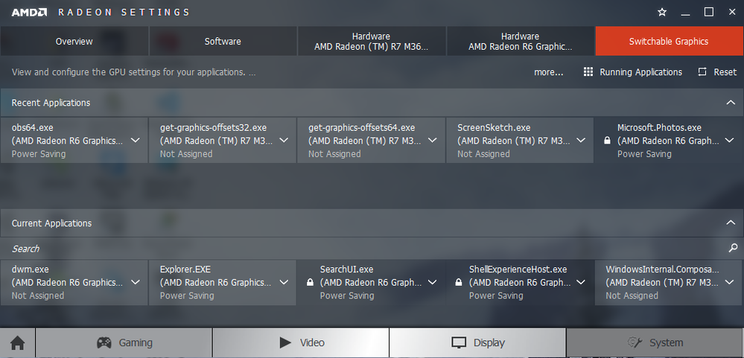
Task: Open Explorer.EXE dropdown arrow
Action: 284,282
